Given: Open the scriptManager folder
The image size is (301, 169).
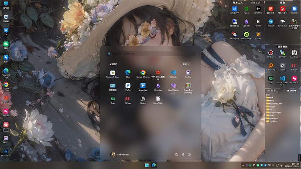Looking at the screenshot, I should [274, 112].
